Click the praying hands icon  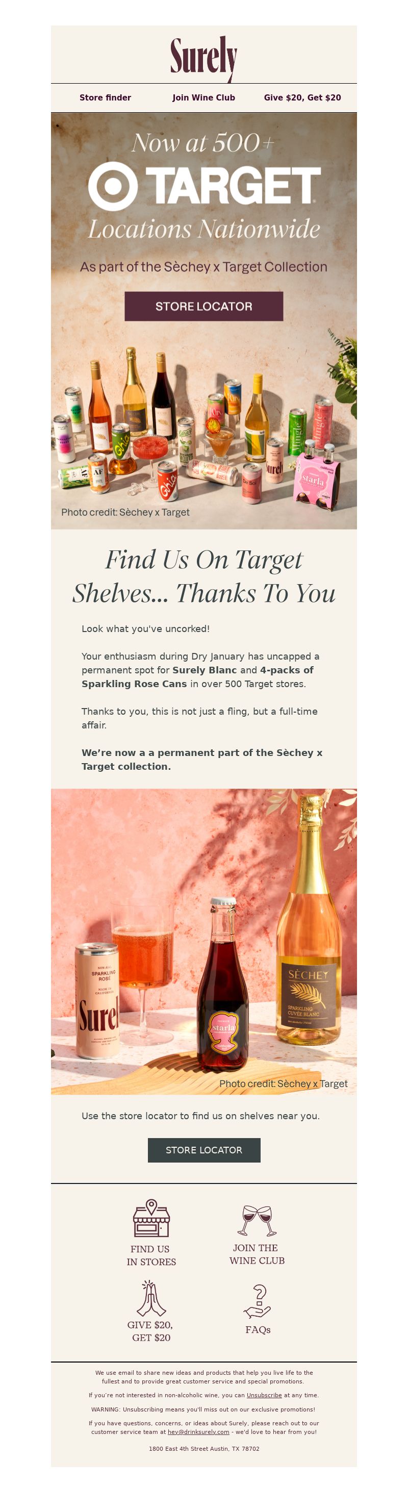(151, 1298)
